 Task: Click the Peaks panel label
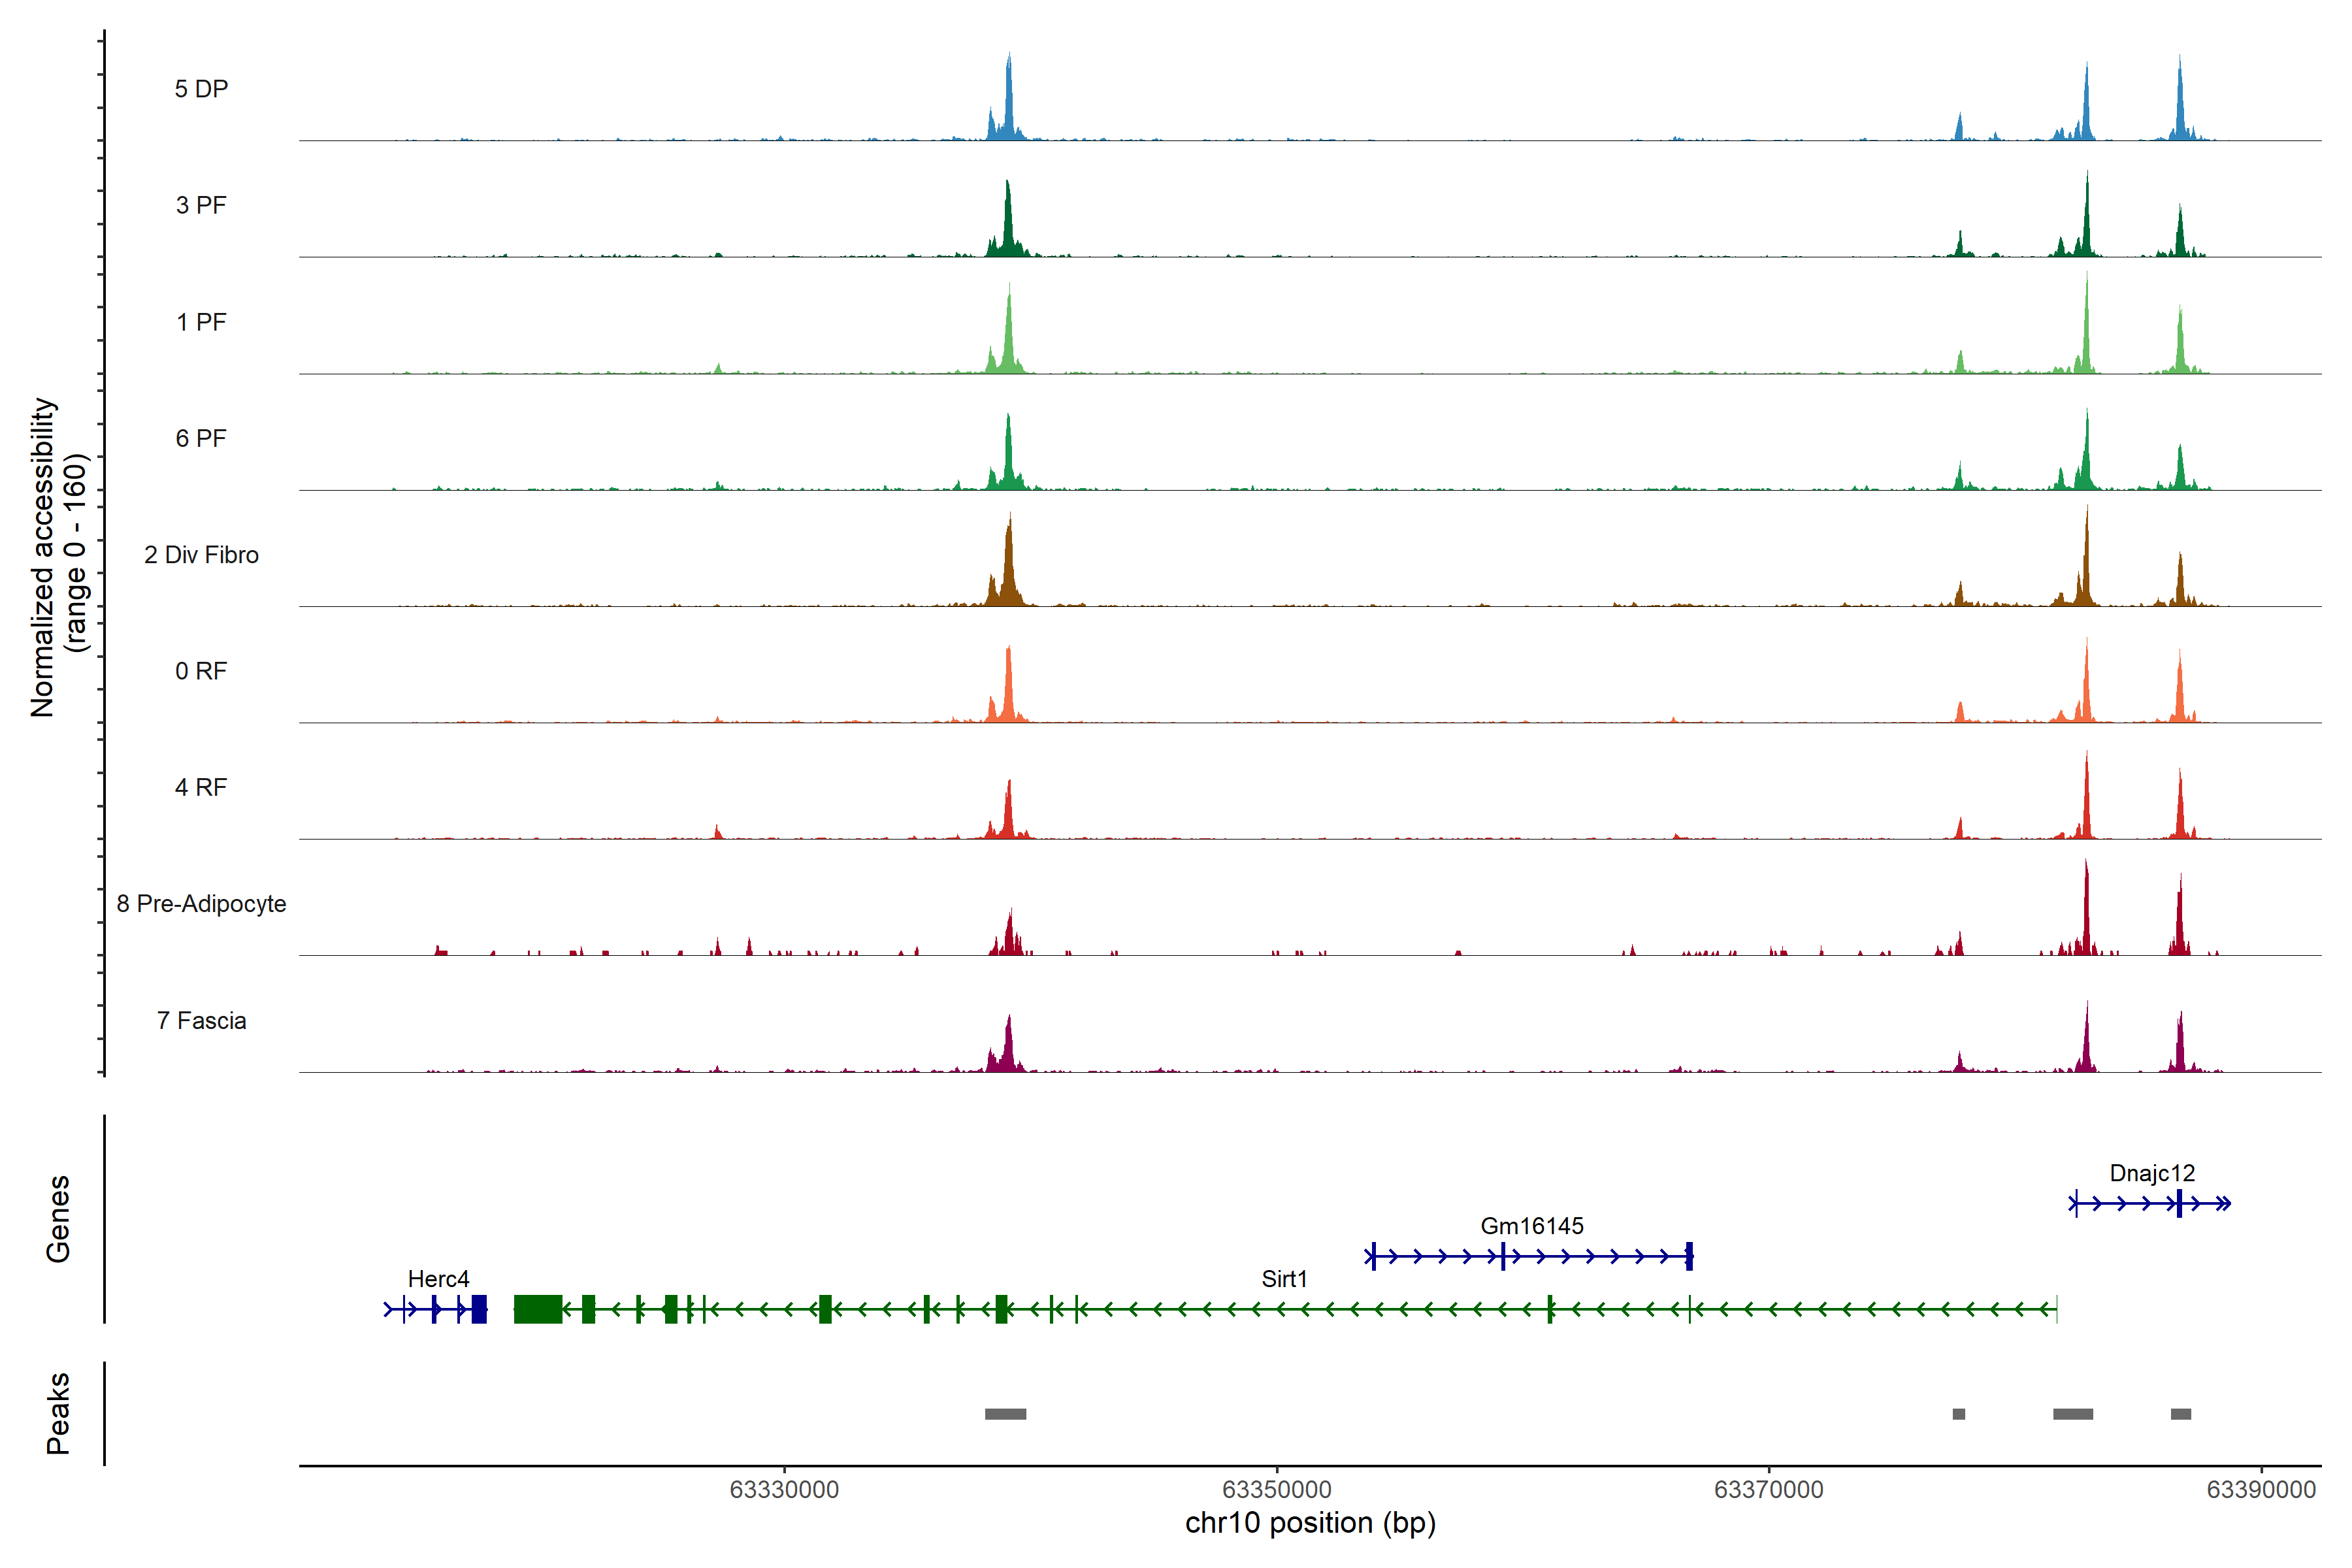58,1413
